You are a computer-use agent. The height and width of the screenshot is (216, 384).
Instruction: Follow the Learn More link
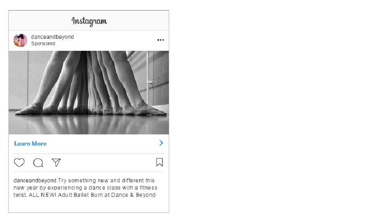30,144
